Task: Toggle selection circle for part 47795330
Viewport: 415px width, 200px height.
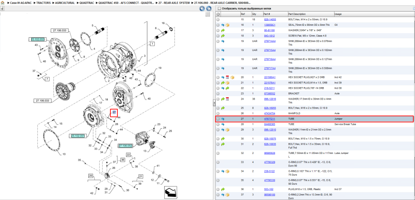Action: (218, 180)
